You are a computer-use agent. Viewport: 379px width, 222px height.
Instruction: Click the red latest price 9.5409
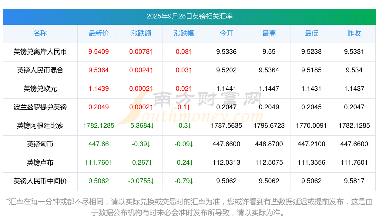[x=99, y=52]
